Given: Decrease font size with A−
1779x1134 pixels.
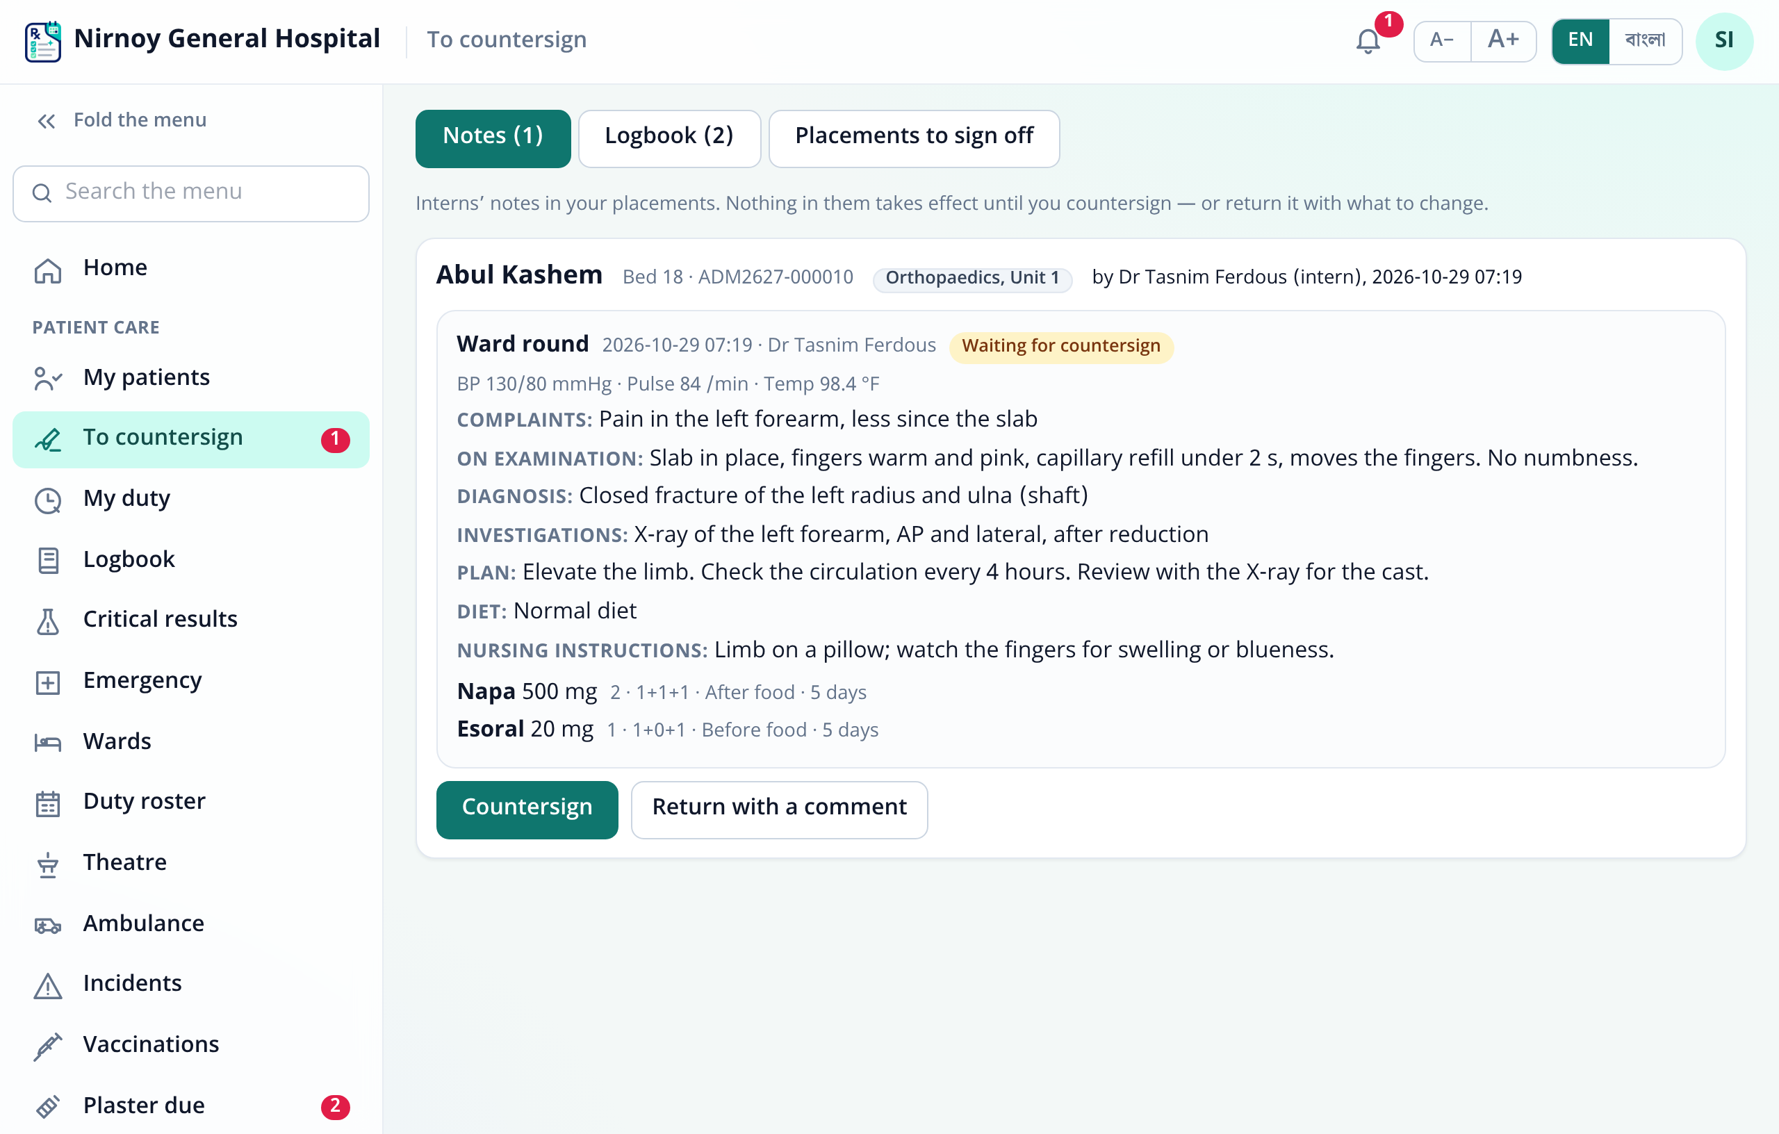Looking at the screenshot, I should pyautogui.click(x=1442, y=40).
